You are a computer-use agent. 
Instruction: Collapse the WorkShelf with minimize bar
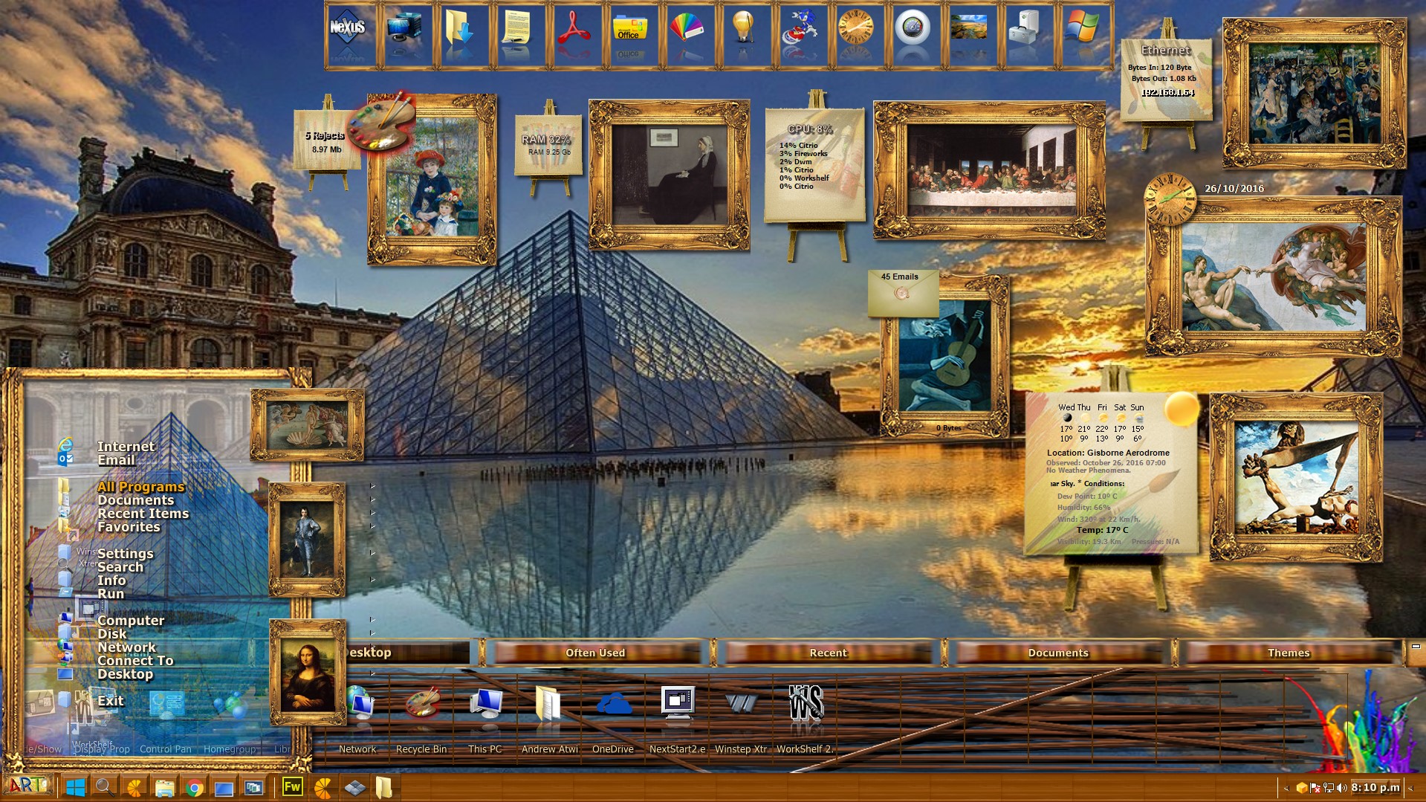coord(1416,647)
